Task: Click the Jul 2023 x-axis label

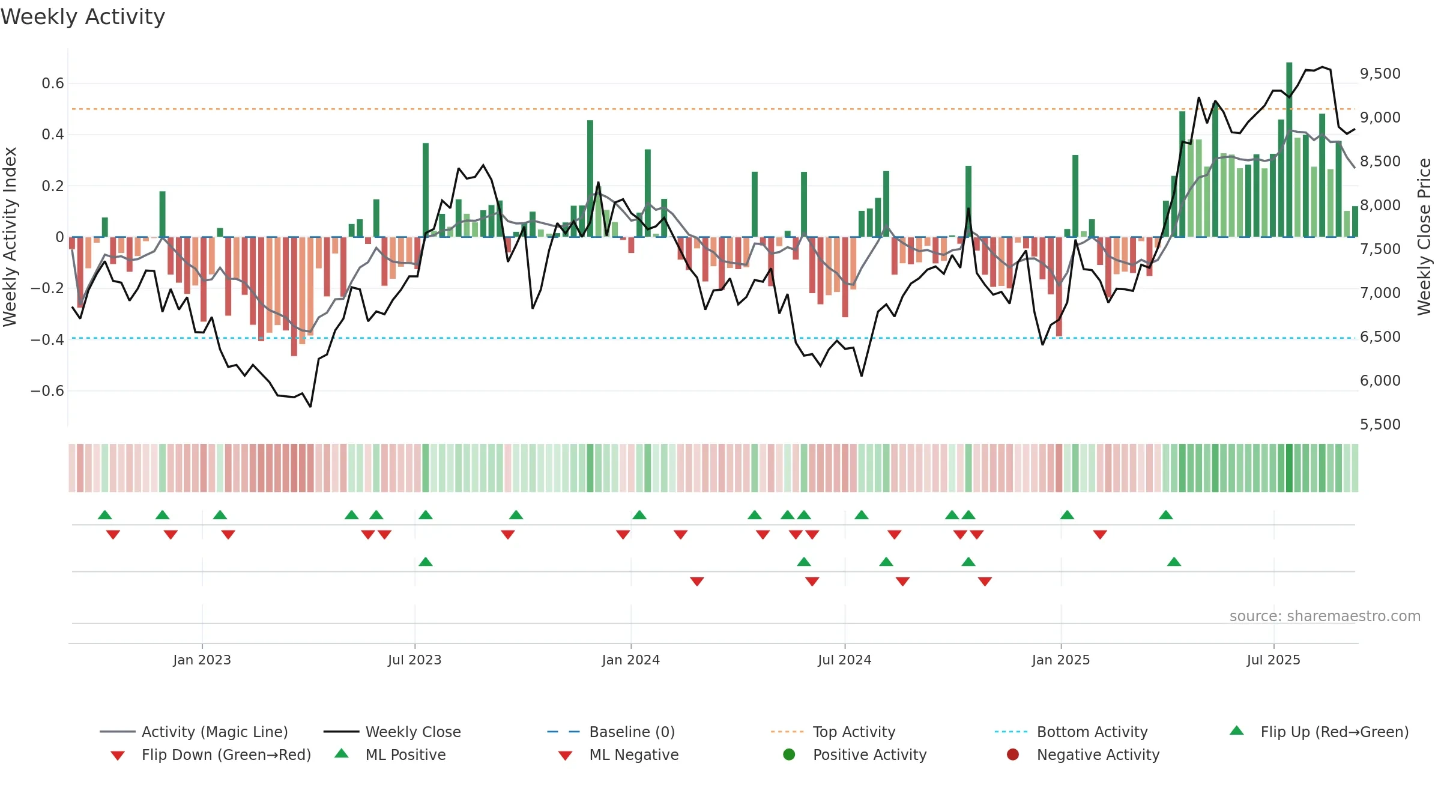Action: [x=415, y=660]
